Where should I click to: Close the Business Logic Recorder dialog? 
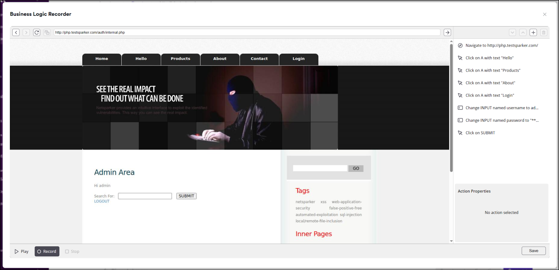pos(545,14)
